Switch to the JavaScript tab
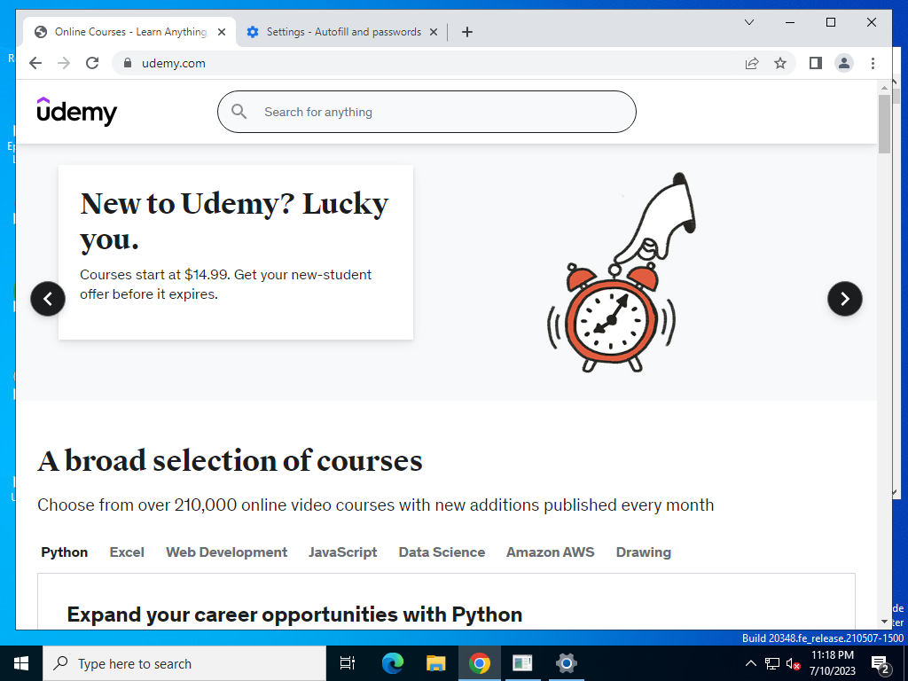 (343, 552)
